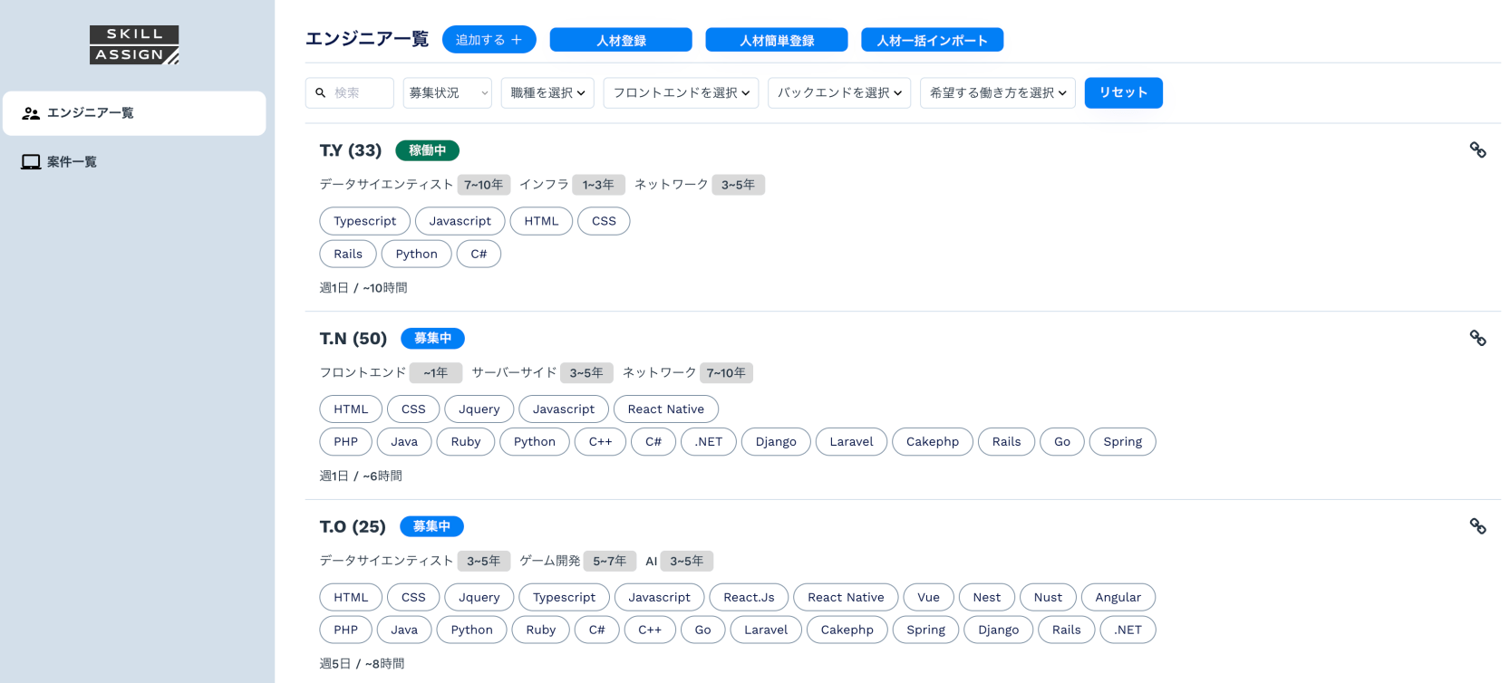Open 希望する働き方を選択 dropdown
Image resolution: width=1510 pixels, height=683 pixels.
(x=997, y=93)
